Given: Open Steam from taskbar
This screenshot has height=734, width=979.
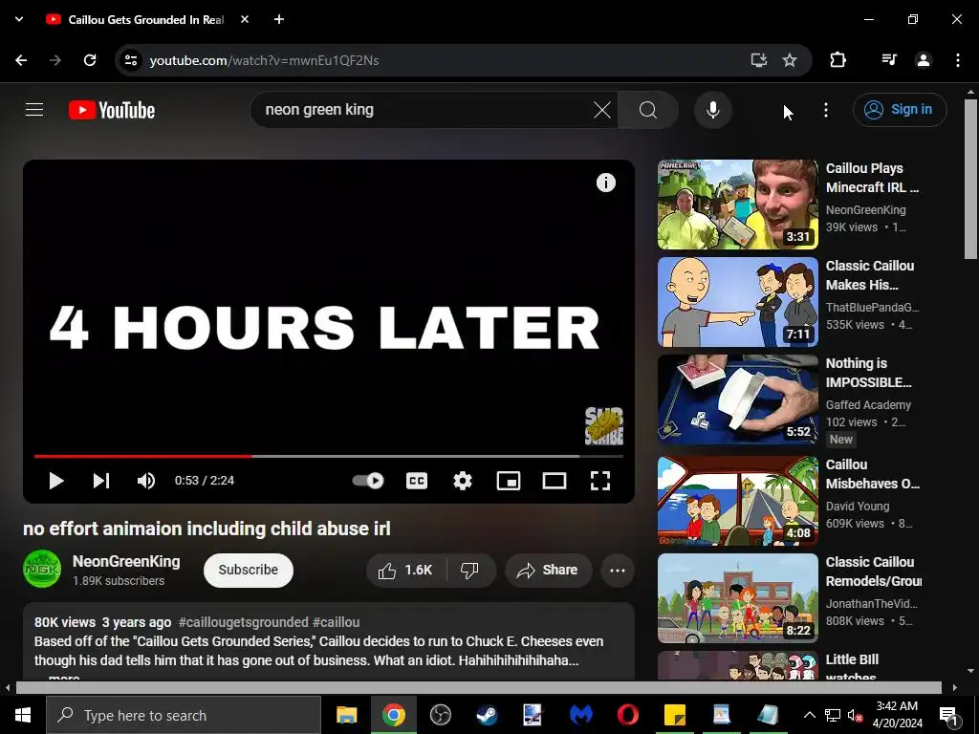Looking at the screenshot, I should point(487,715).
